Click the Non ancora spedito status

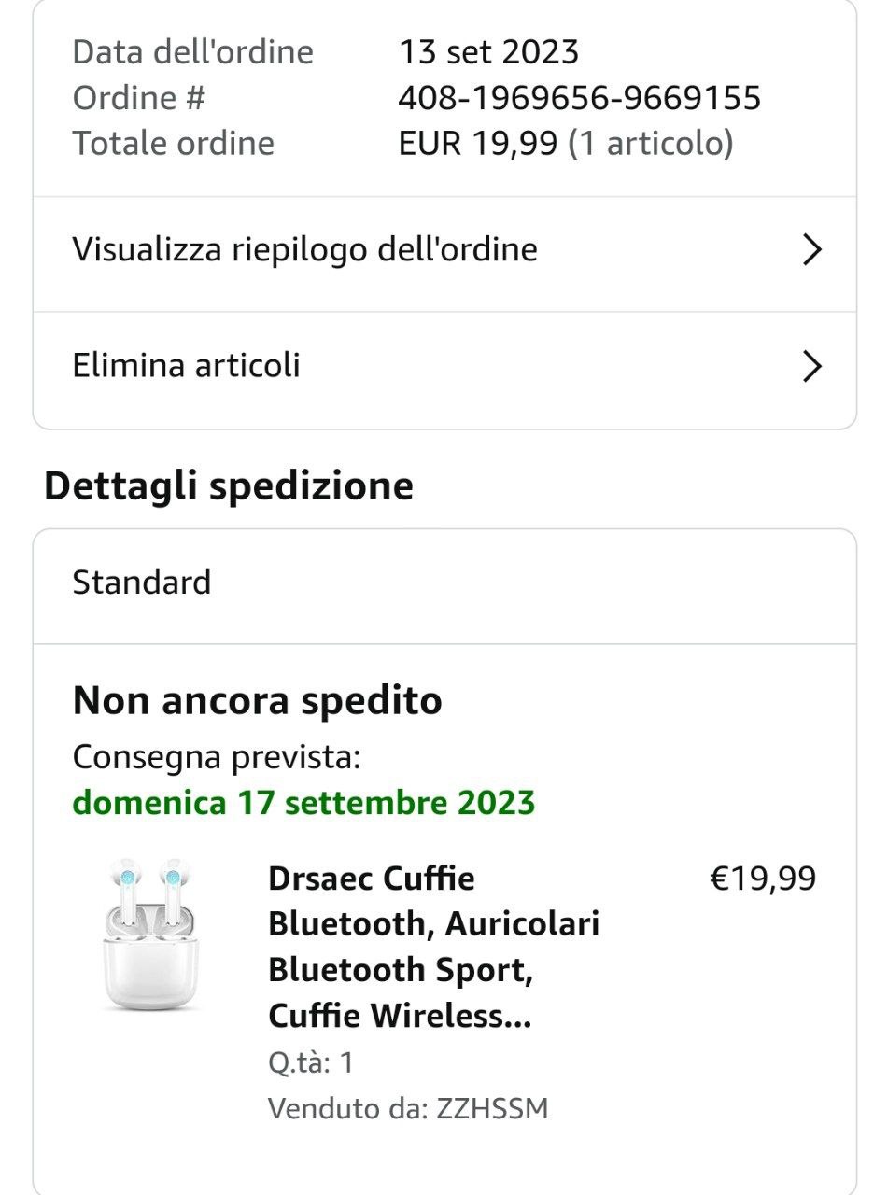[x=257, y=701]
